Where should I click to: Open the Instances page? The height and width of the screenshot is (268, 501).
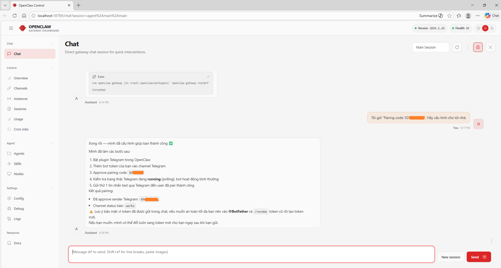tap(30, 99)
